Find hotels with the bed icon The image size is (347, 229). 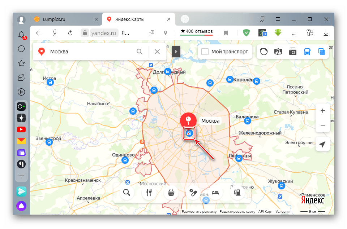point(215,192)
